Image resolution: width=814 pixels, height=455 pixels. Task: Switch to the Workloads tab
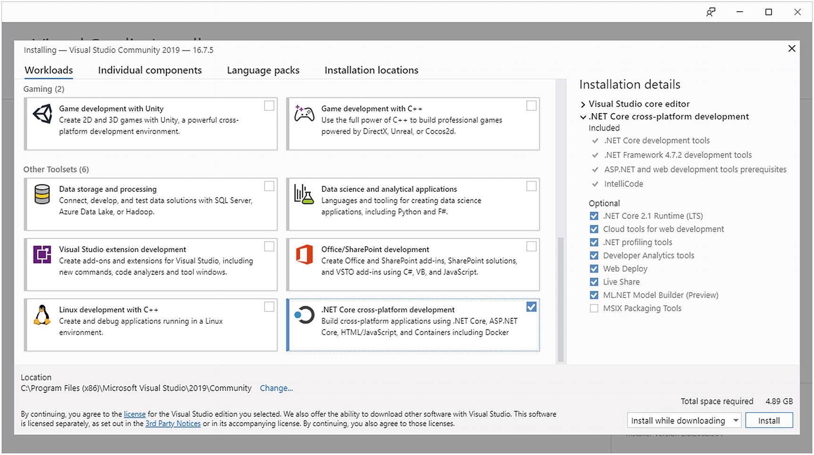pos(49,70)
